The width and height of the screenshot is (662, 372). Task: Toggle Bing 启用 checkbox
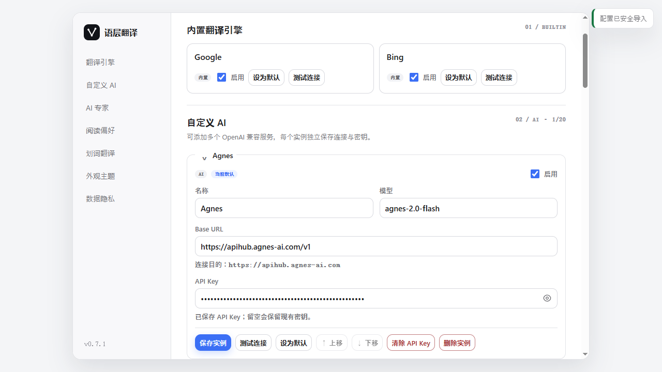[414, 77]
